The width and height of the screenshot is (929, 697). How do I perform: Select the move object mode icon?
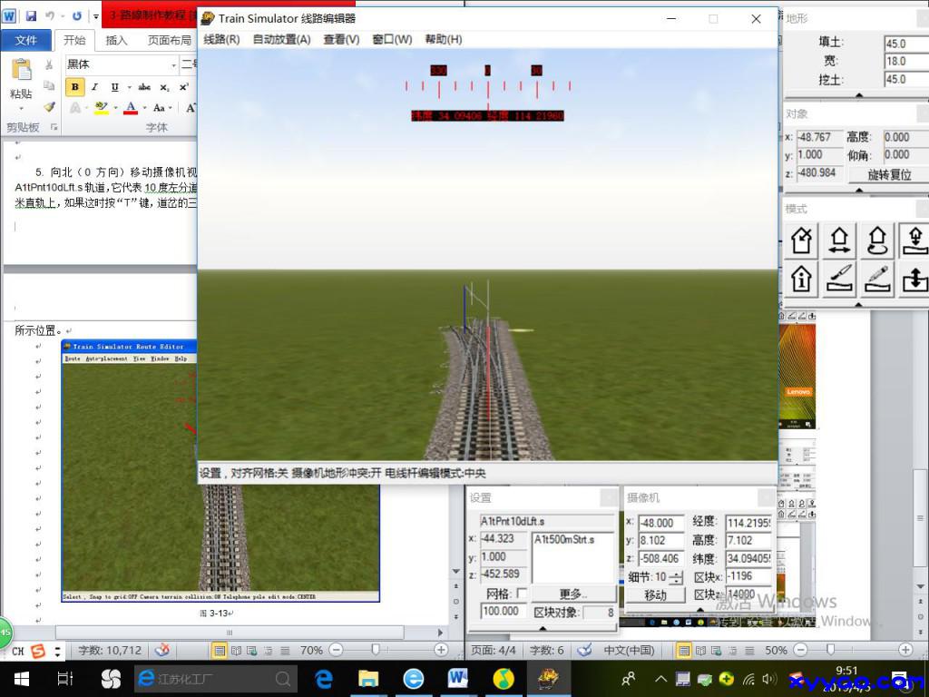pyautogui.click(x=839, y=241)
